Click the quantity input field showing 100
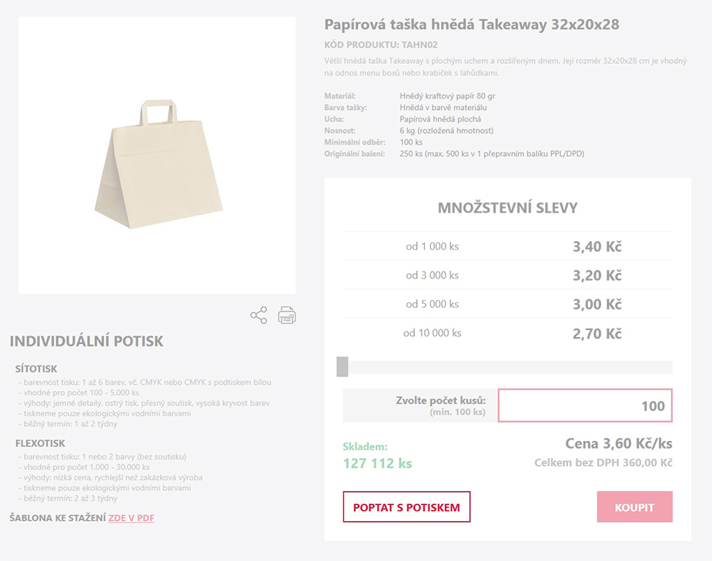This screenshot has width=712, height=561. tap(585, 406)
